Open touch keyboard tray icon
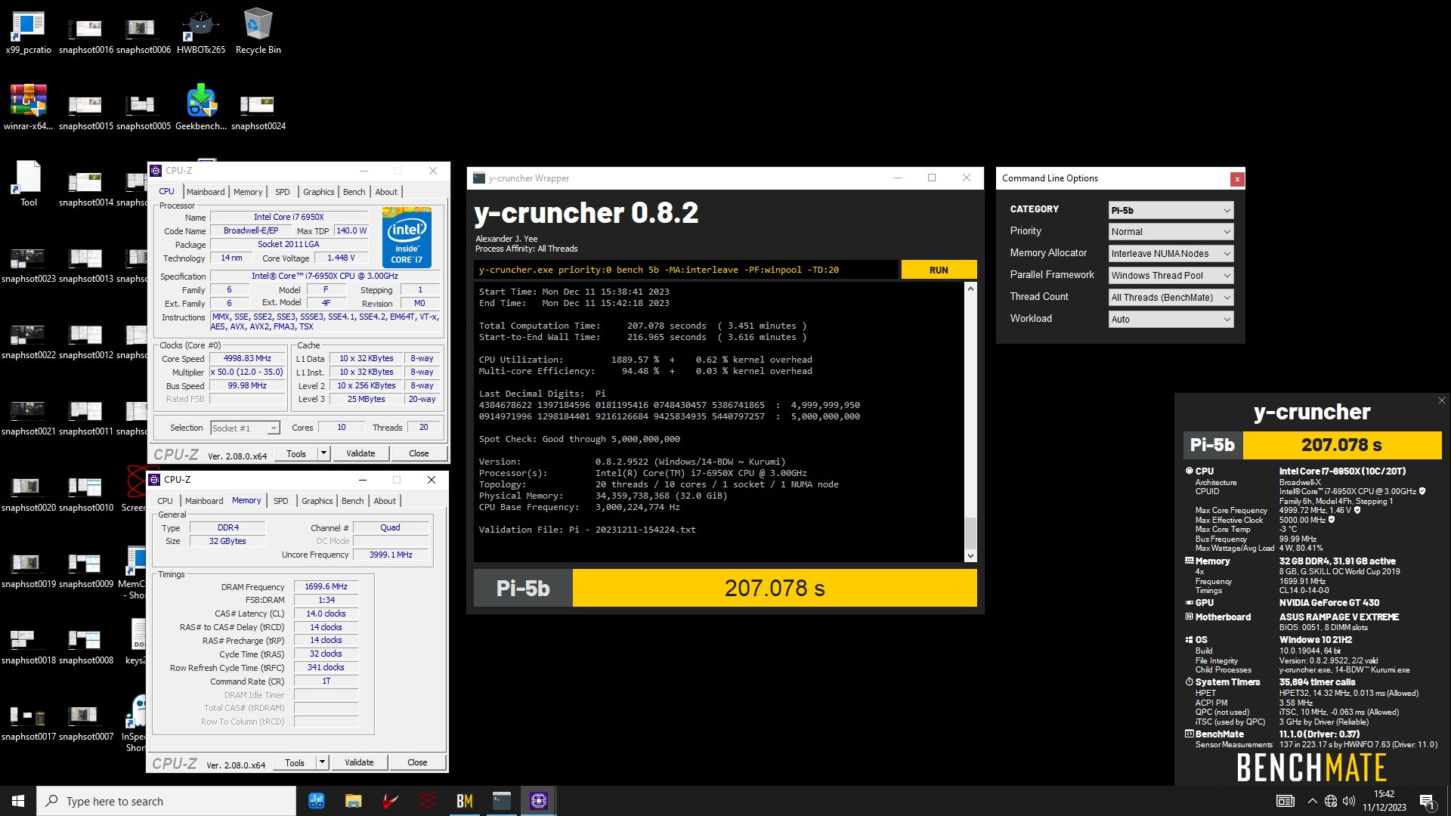The image size is (1451, 816). (x=1285, y=801)
